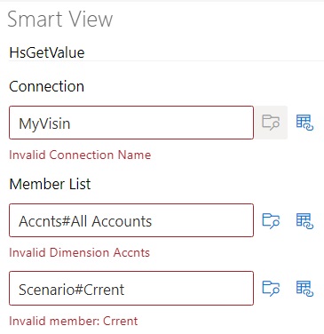Open member selector for Scenario#Crrent
Viewport: 324px width, 334px height.
pyautogui.click(x=271, y=289)
